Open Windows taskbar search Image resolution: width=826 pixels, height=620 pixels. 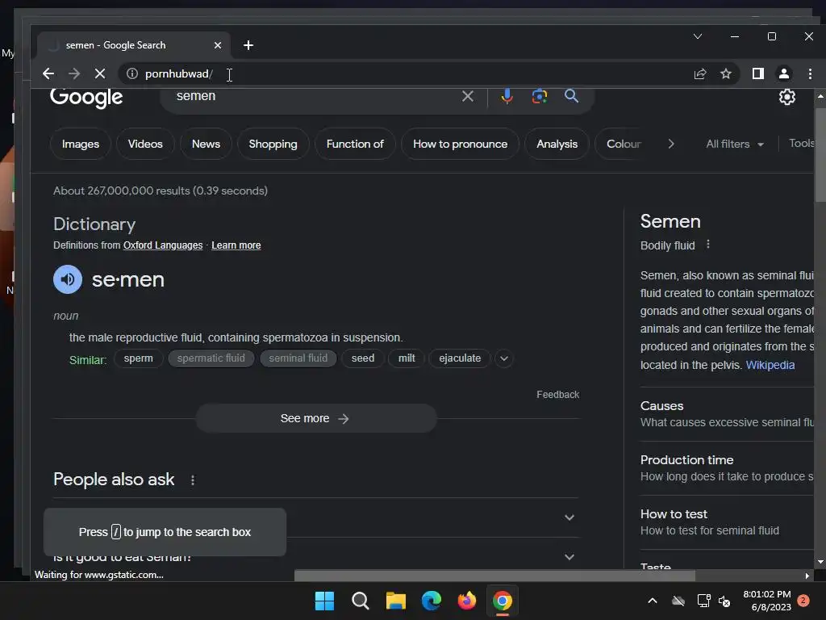pos(361,601)
